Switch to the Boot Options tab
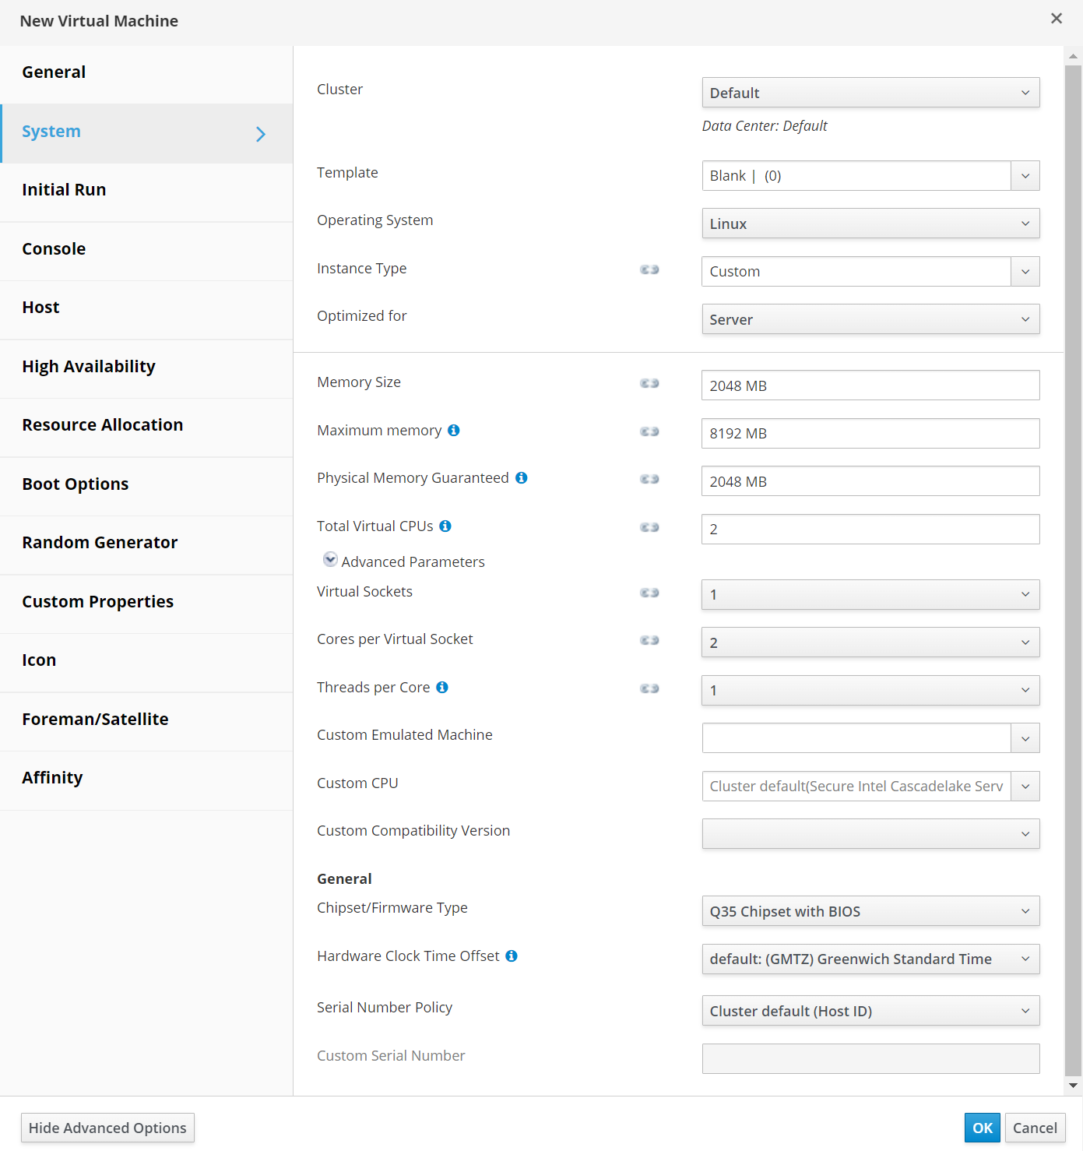 click(76, 484)
